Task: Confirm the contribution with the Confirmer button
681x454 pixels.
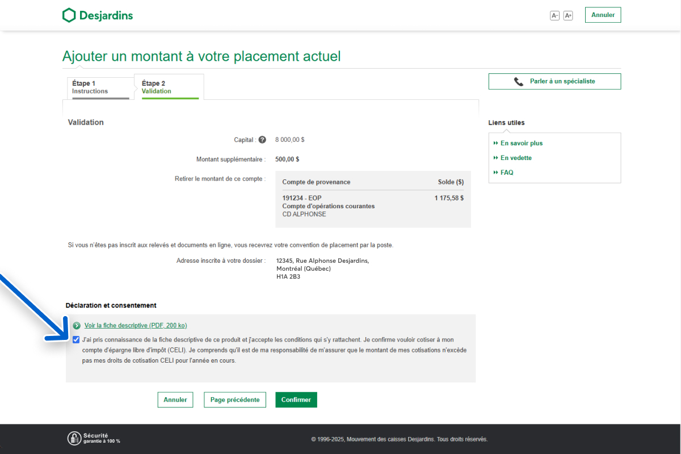Action: click(x=296, y=400)
